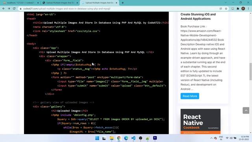Click the scrollbar down arrow

tap(250, 133)
